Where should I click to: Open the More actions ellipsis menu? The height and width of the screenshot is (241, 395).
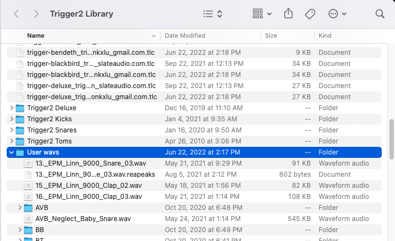tap(337, 14)
